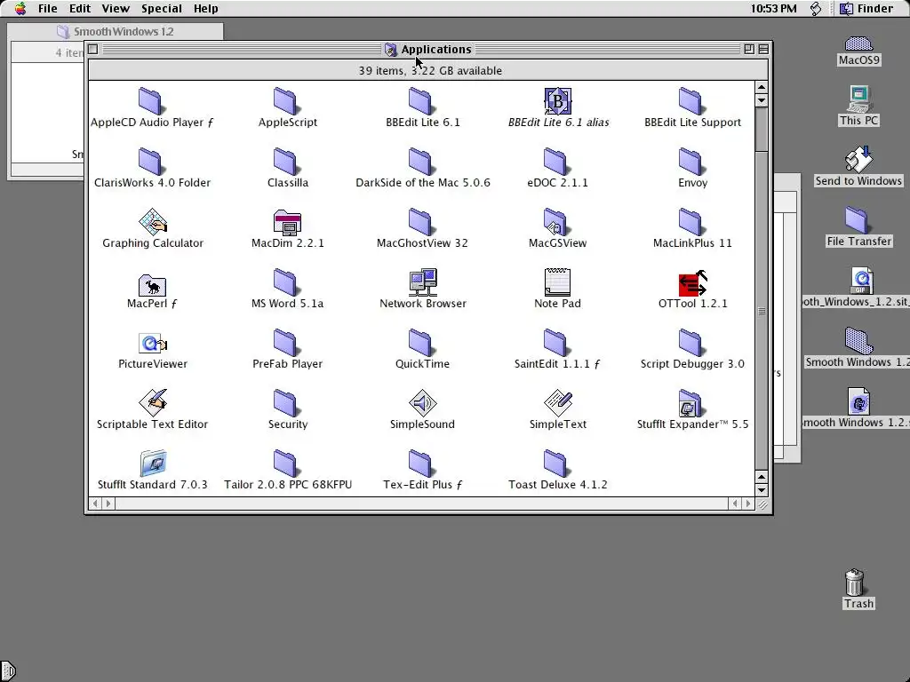
Task: Click the vertical scrollbar top up arrow
Action: point(762,88)
